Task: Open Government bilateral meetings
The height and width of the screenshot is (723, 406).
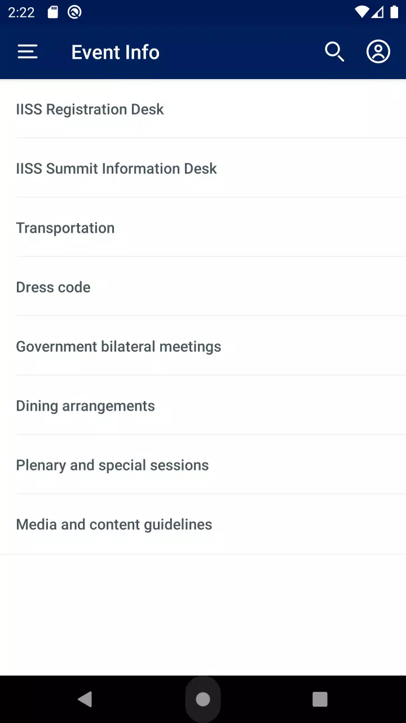Action: click(203, 346)
